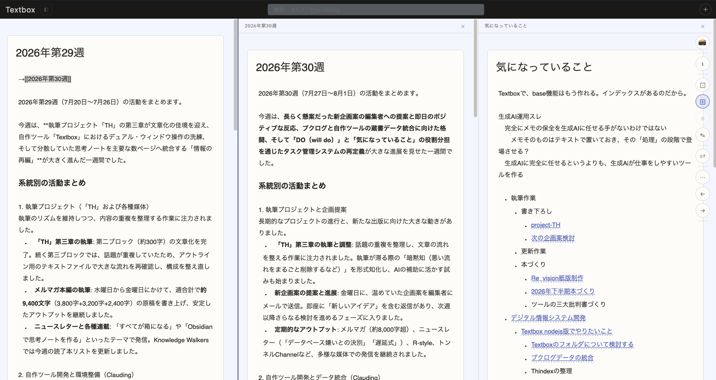The height and width of the screenshot is (380, 716).
Task: Click the 本づくり list item
Action: (533, 265)
